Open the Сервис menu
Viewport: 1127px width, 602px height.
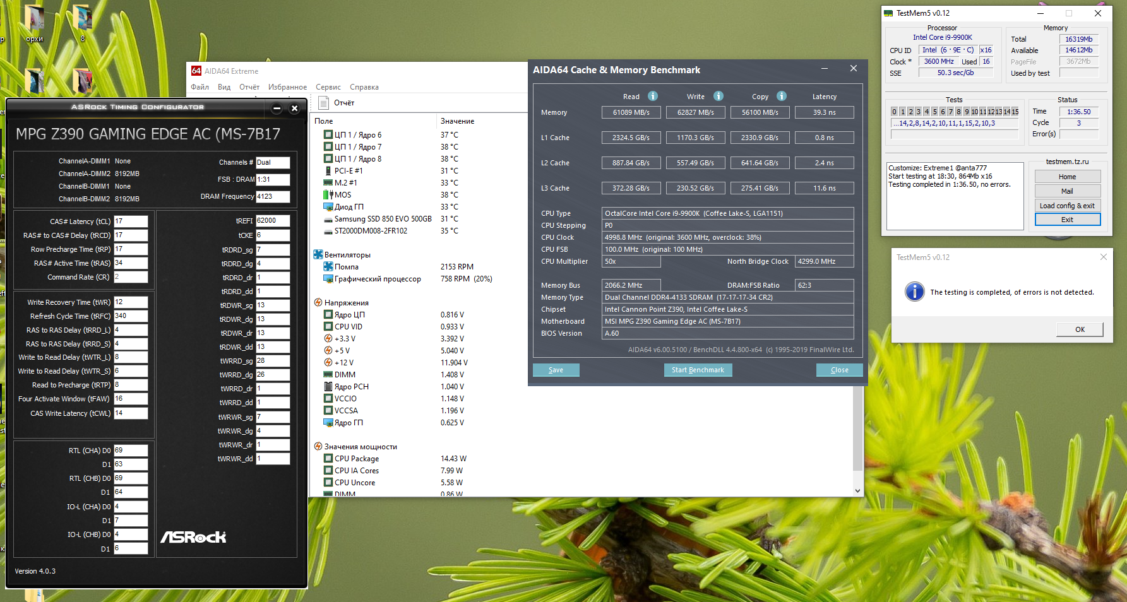click(x=328, y=87)
